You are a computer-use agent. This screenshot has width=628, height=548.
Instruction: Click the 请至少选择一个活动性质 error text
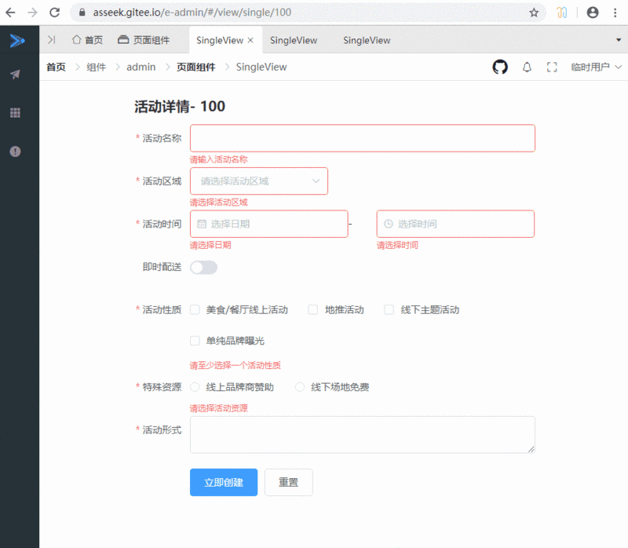pyautogui.click(x=235, y=365)
